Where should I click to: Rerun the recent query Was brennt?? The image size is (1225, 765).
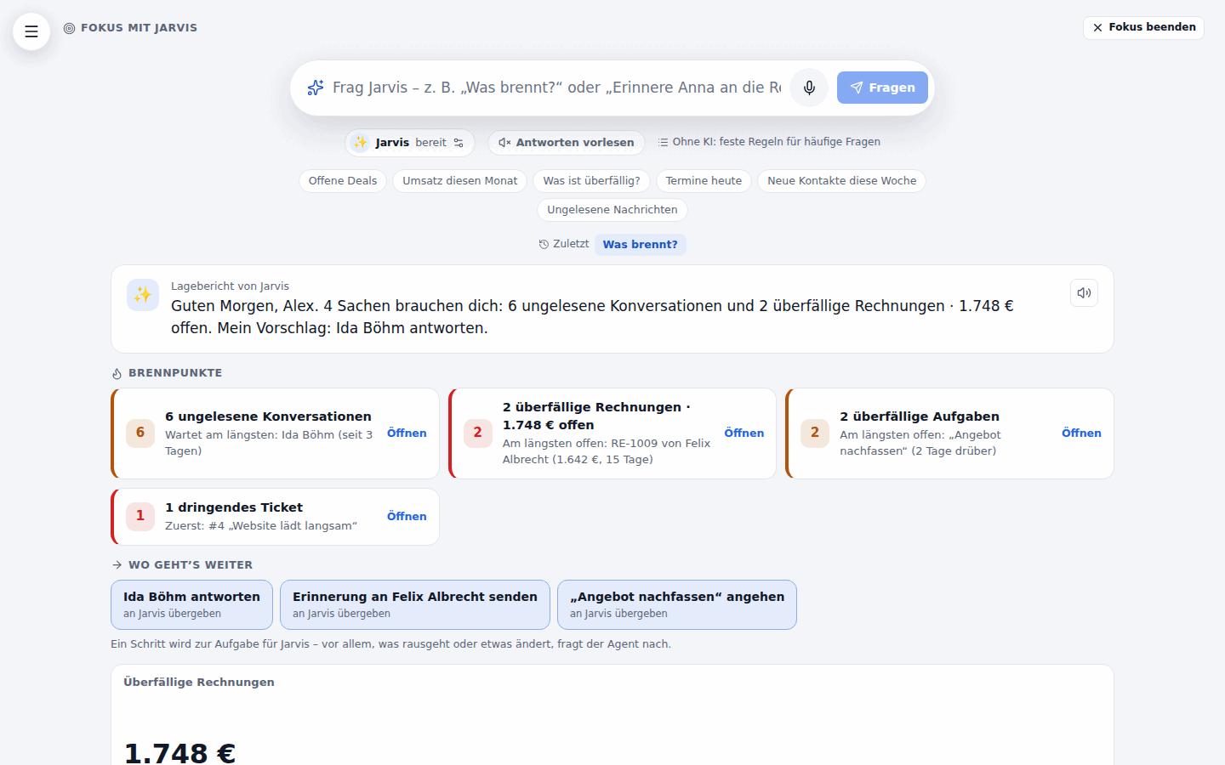tap(641, 245)
